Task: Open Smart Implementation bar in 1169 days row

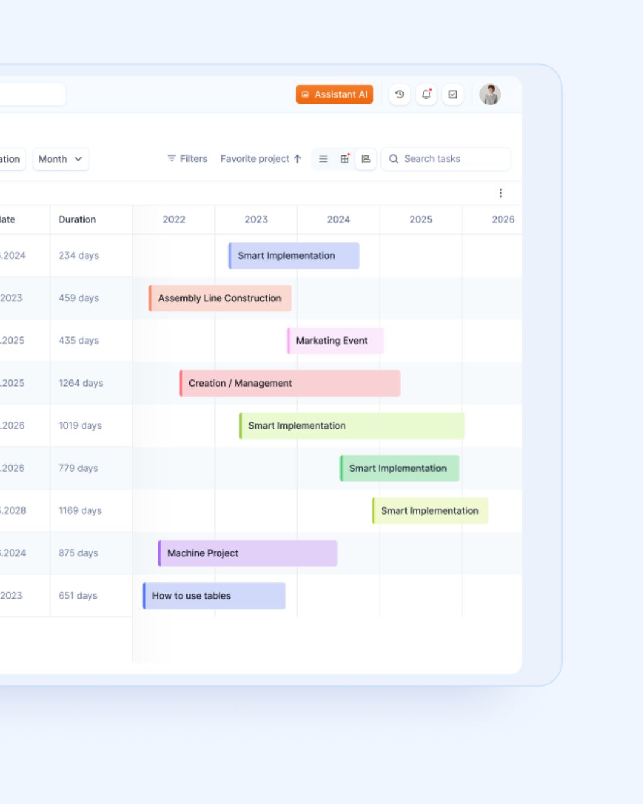Action: point(430,510)
